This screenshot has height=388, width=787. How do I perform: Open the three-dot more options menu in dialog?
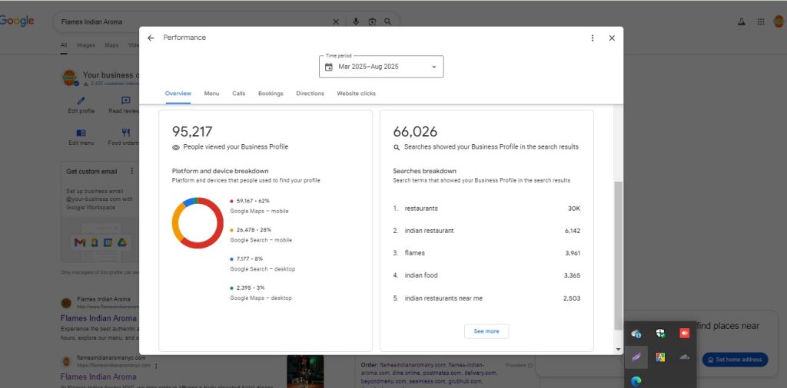[x=592, y=38]
